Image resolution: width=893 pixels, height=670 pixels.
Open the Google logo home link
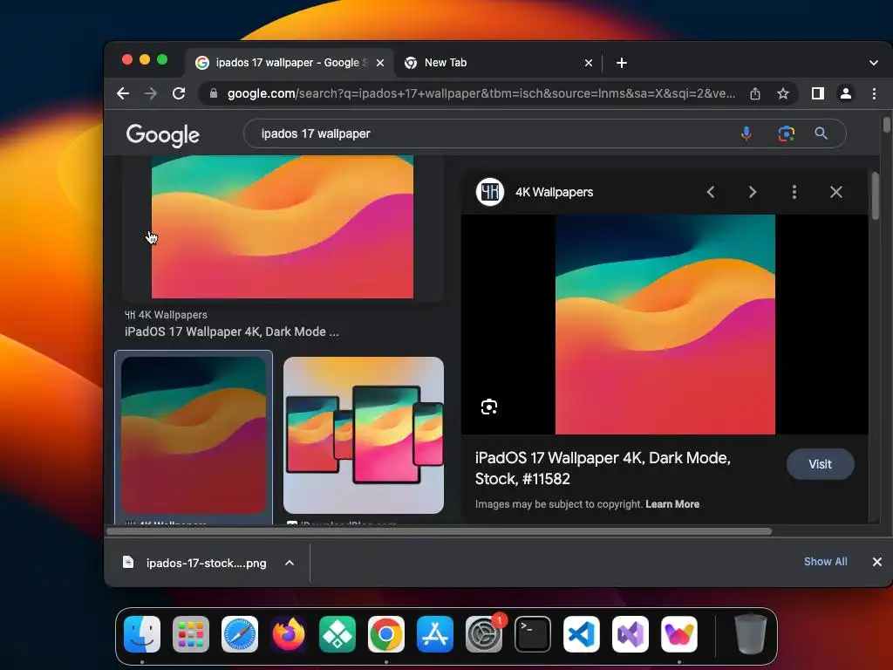tap(163, 135)
